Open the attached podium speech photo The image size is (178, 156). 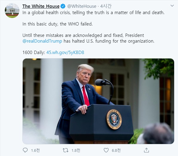click(98, 101)
